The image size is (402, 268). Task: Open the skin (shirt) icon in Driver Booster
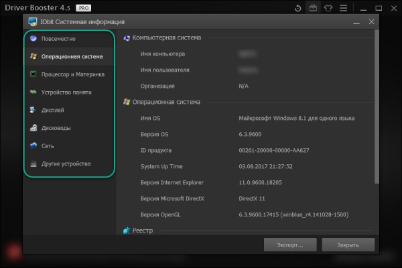328,8
